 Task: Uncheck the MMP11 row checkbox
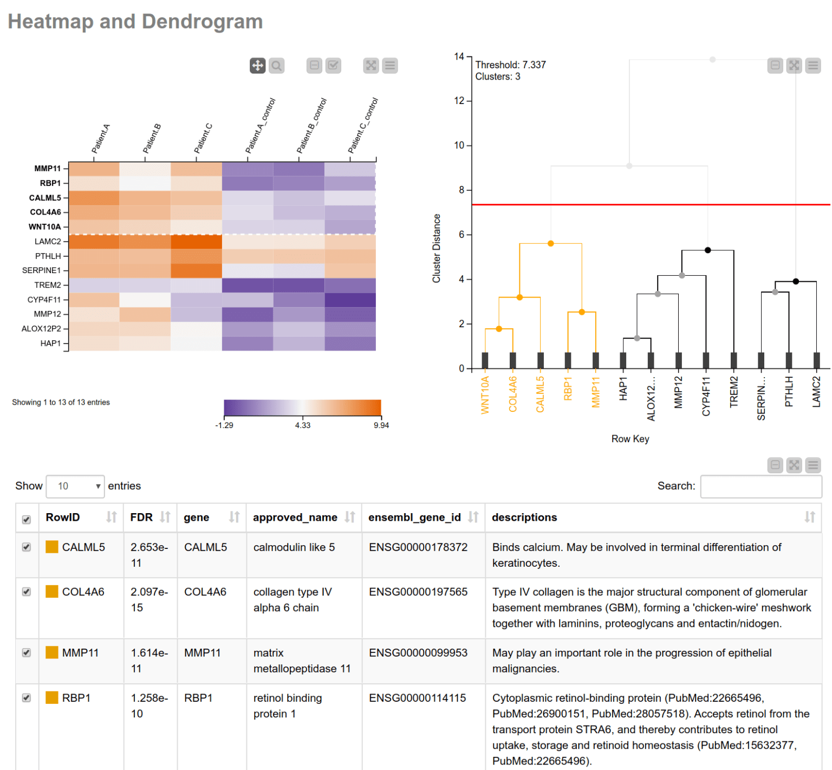(x=26, y=653)
